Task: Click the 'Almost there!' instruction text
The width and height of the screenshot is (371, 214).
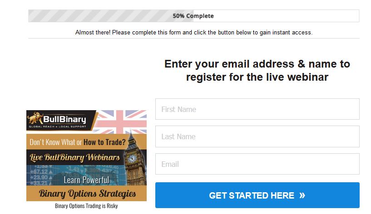Action: tap(194, 32)
